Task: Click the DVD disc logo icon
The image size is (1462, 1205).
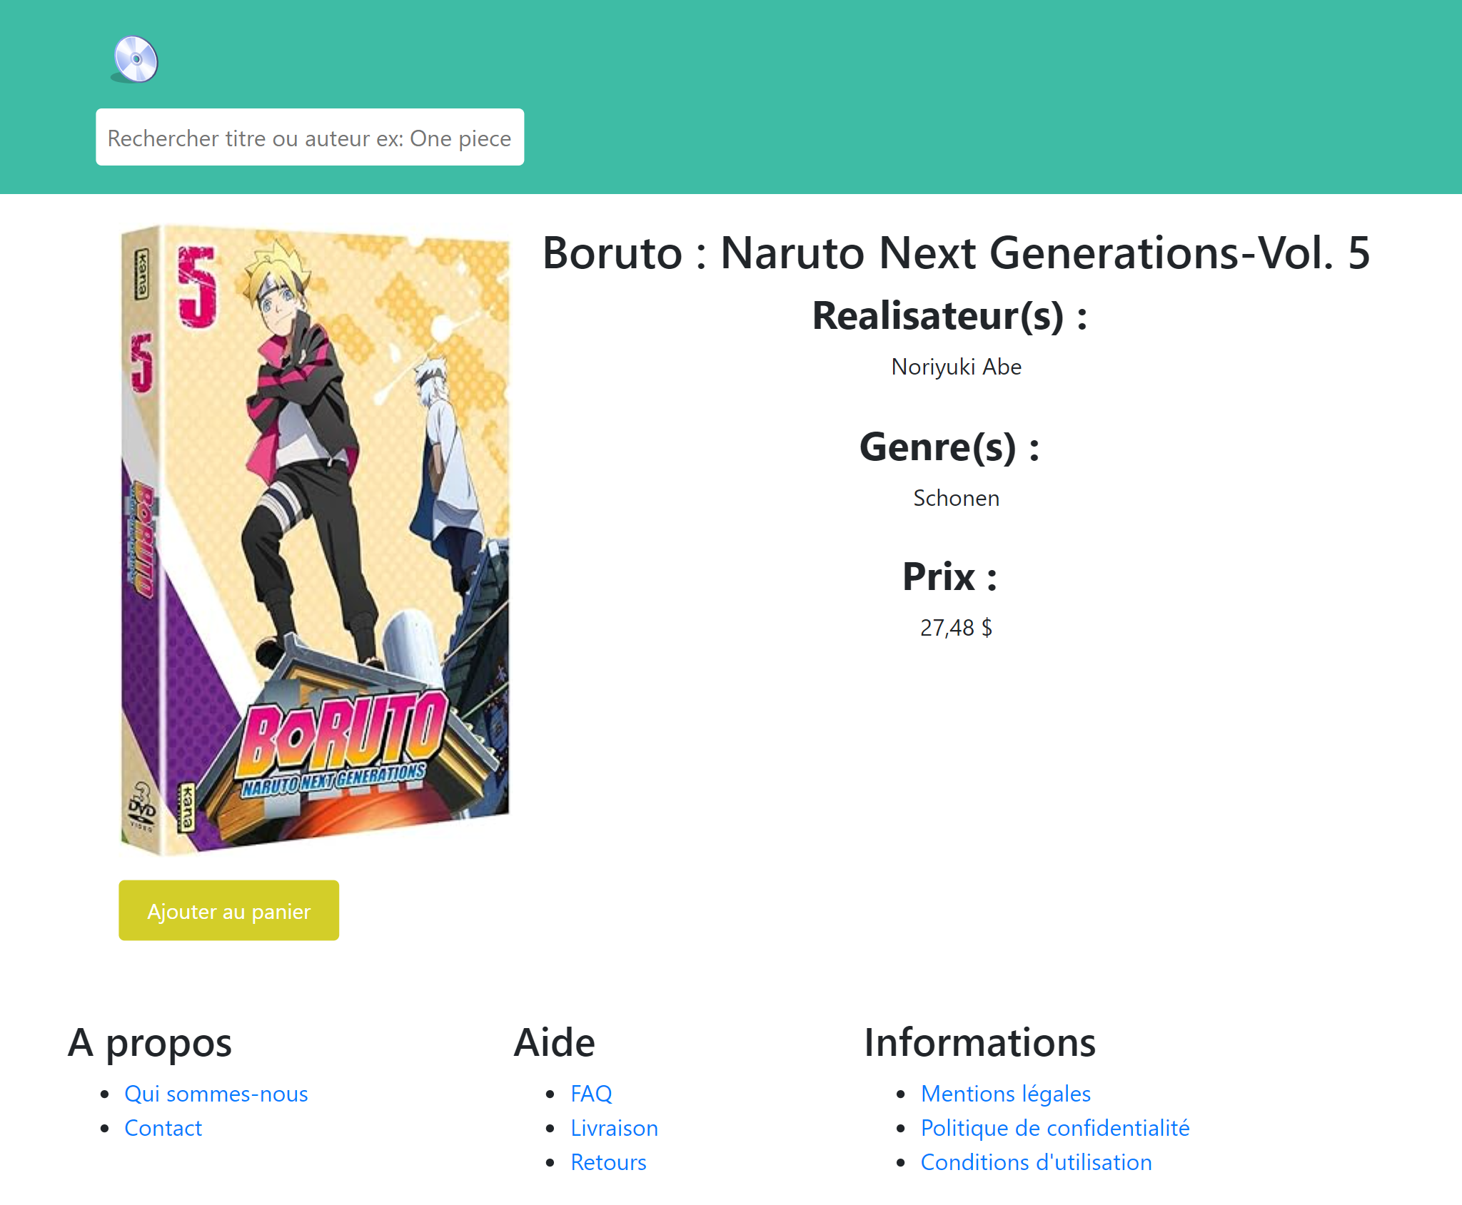Action: tap(135, 59)
